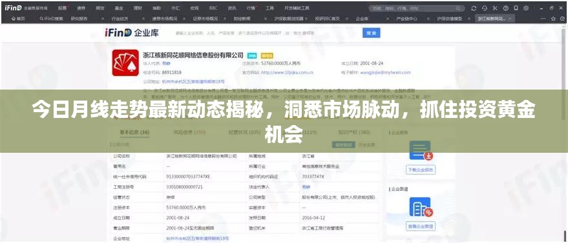This screenshot has height=243, width=568.
Task: Open the 基金 menu
Action: tap(119, 8)
